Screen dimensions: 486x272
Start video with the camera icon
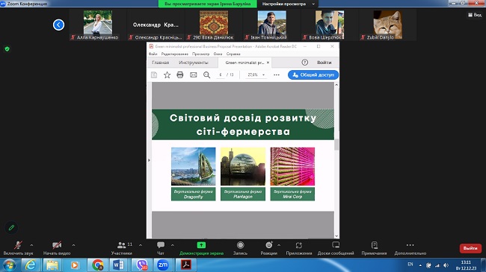click(57, 245)
